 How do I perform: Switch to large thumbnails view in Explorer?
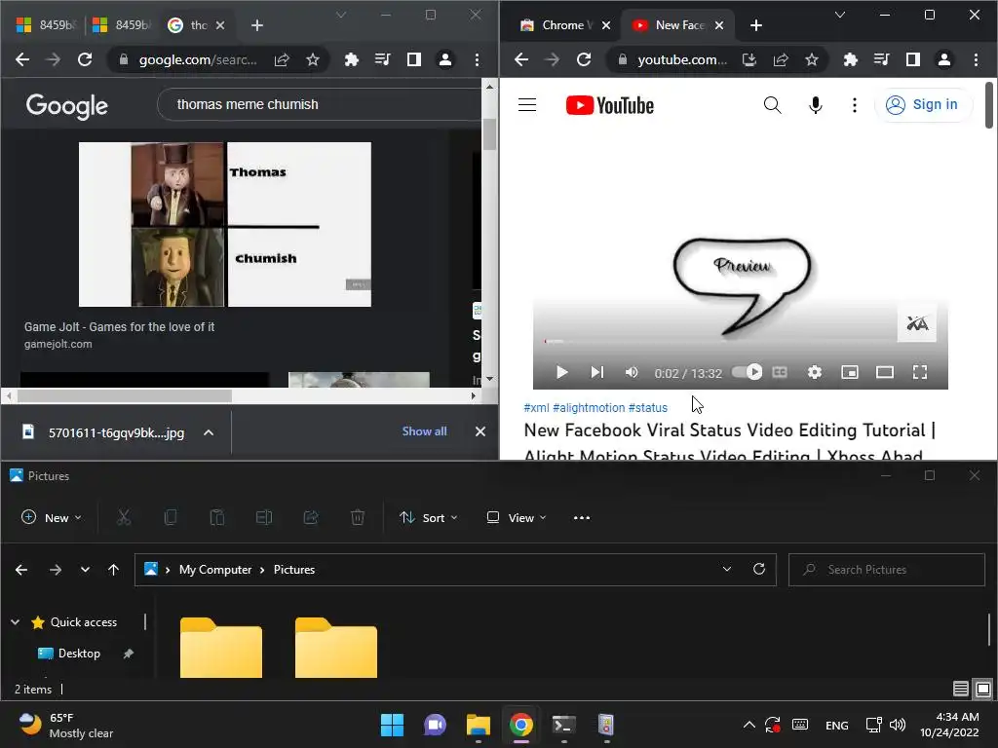[x=983, y=689]
